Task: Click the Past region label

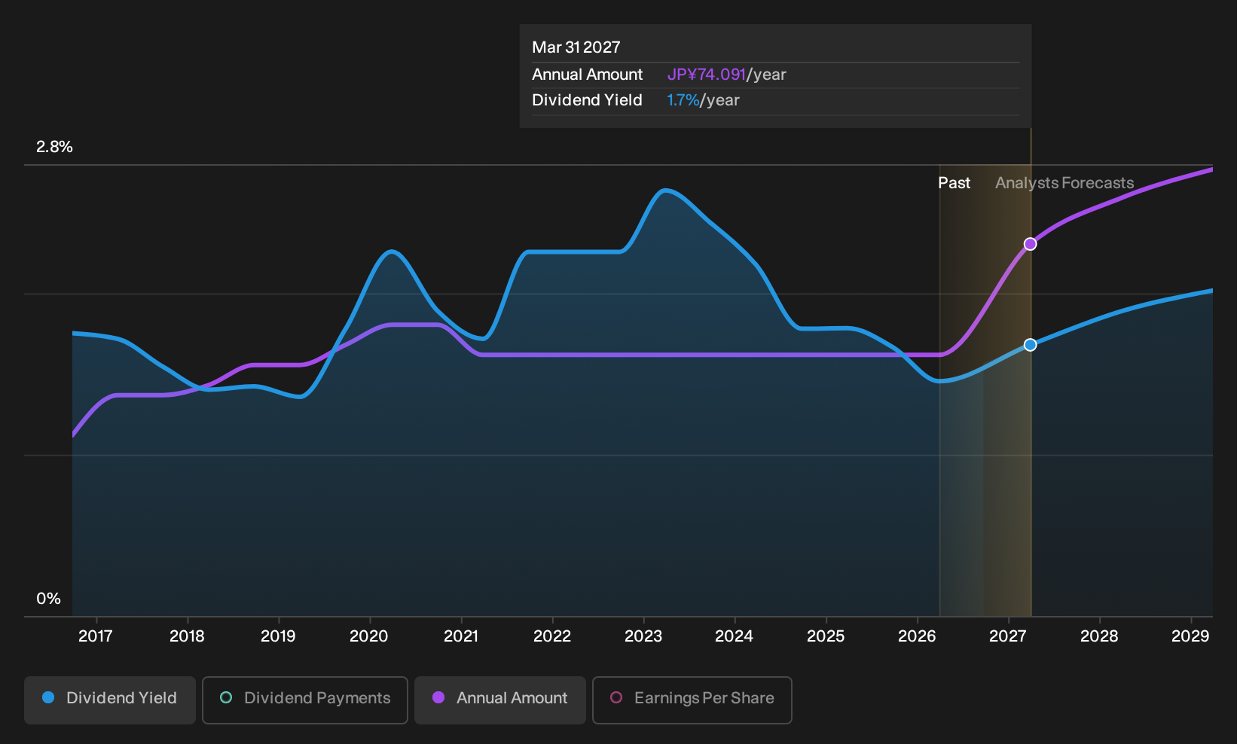Action: [x=954, y=183]
